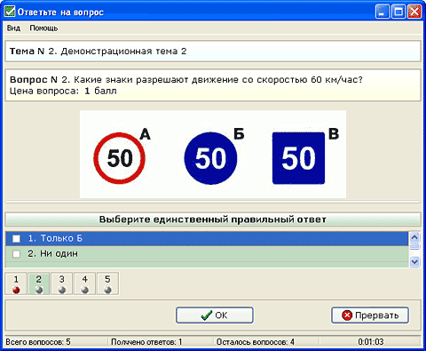Confirm answer with the OK button
Viewport: 426px width, 351px height.
(x=215, y=315)
